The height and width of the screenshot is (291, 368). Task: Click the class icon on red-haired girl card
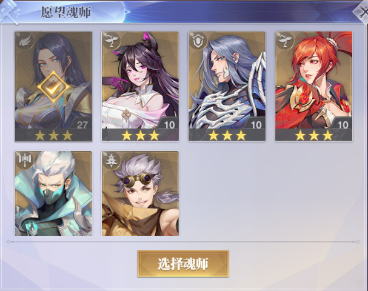coord(285,41)
